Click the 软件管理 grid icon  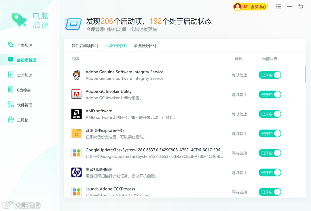11,104
